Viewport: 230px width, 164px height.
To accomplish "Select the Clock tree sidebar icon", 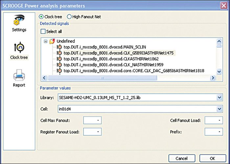I will click(x=19, y=48).
